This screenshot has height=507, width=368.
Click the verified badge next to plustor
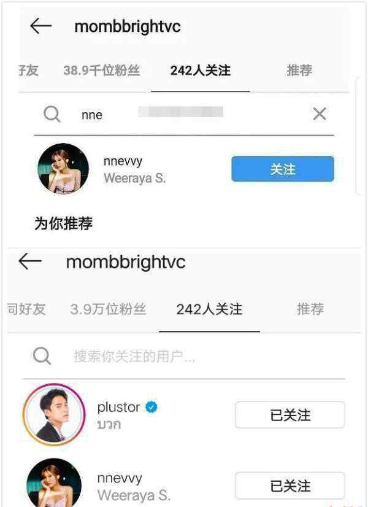(151, 407)
